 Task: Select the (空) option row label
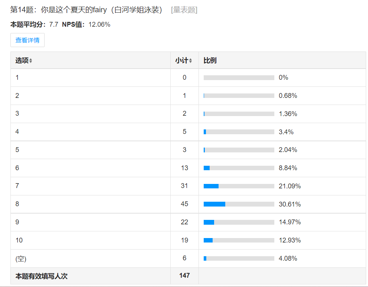click(21, 258)
